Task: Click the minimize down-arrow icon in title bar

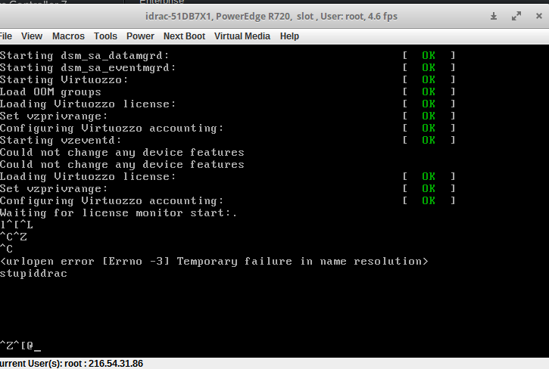Action: coord(494,16)
